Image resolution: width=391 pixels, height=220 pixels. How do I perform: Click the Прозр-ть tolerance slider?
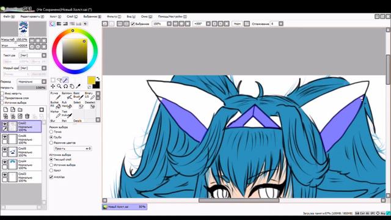pos(73,148)
